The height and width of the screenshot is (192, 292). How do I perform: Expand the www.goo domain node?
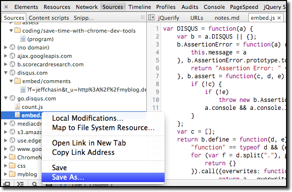click(5, 148)
